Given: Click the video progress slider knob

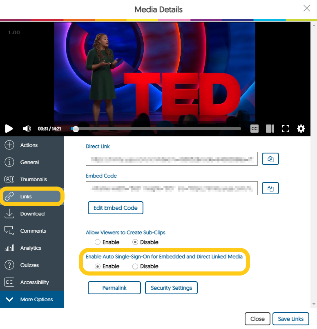Looking at the screenshot, I should point(76,129).
